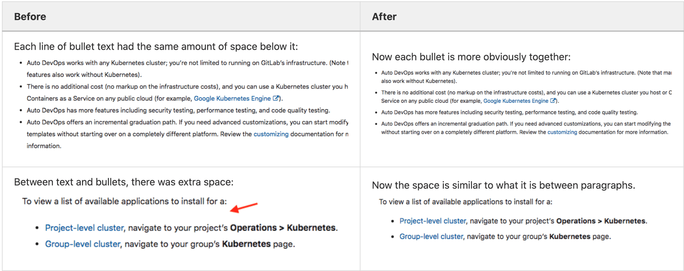This screenshot has height=271, width=684.
Task: Click external link icon in Before column
Action: [276, 98]
